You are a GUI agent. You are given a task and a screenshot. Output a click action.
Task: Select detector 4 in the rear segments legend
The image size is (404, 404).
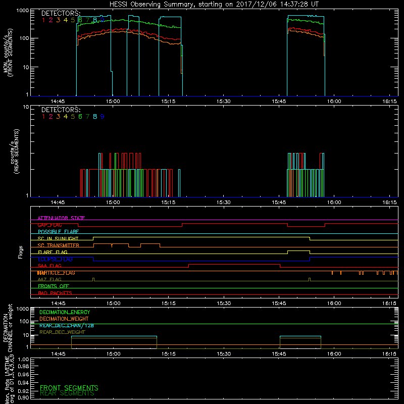point(66,117)
